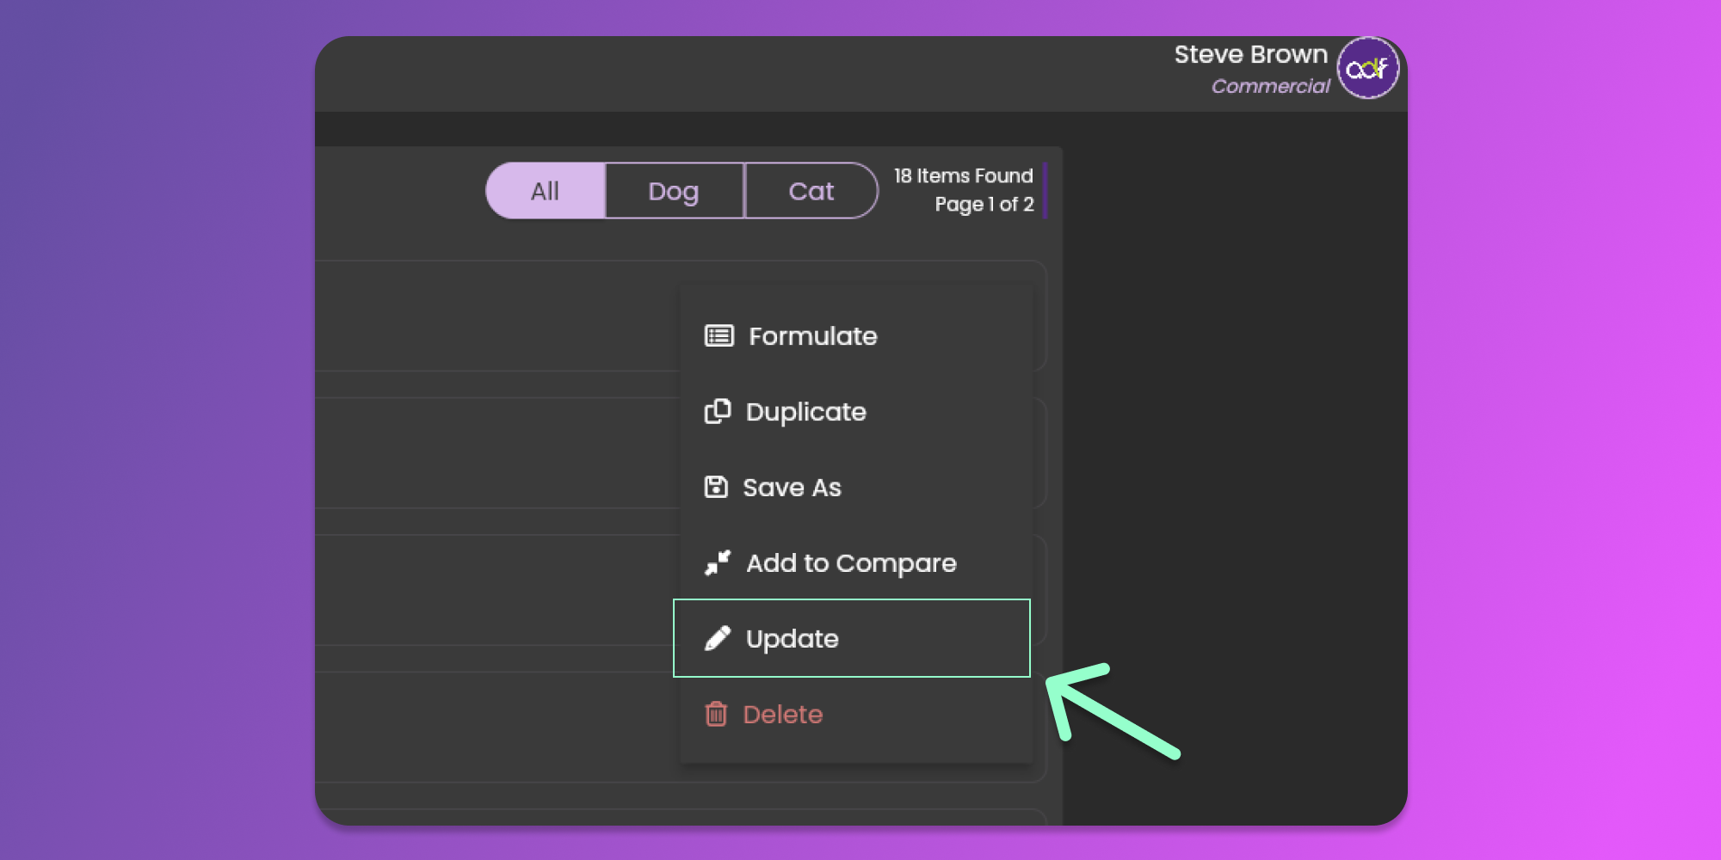Click the Formulate list icon
Screen dimensions: 1721x860
719,335
